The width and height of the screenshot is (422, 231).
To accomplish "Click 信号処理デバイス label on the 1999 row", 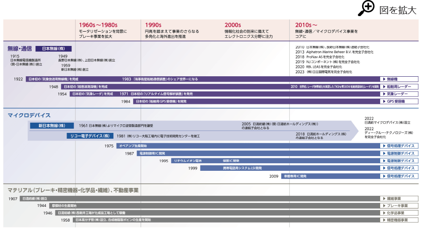I will pos(399,168).
